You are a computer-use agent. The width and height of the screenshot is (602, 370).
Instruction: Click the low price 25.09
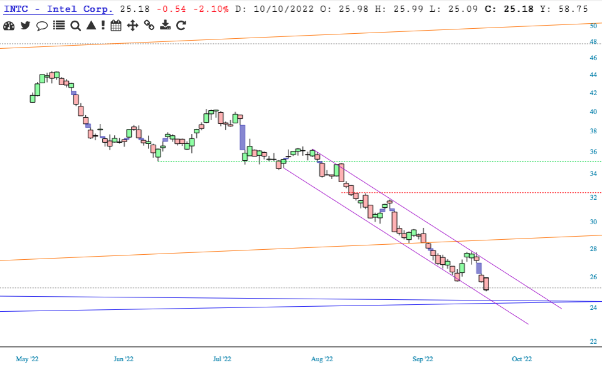click(x=463, y=9)
